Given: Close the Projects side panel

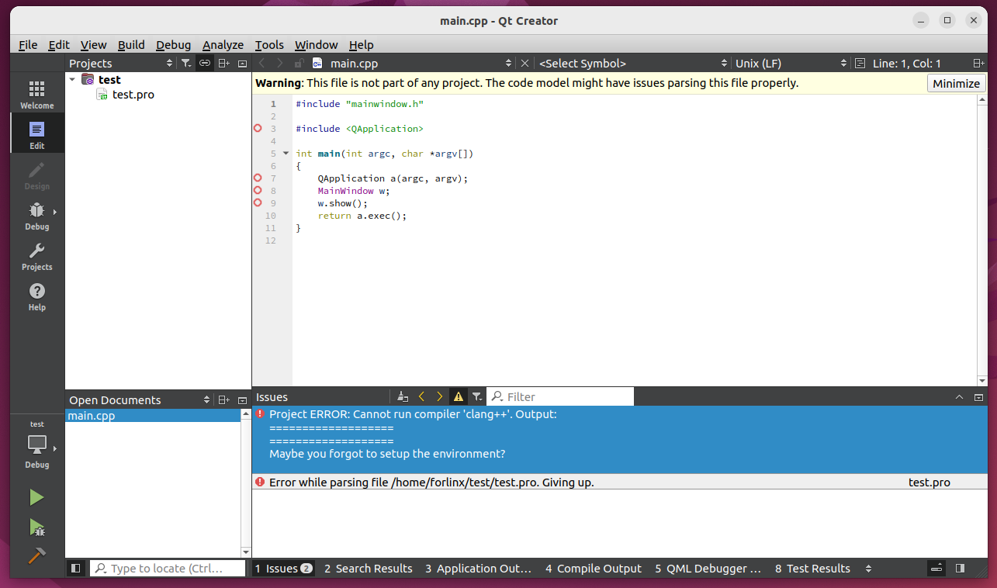Looking at the screenshot, I should [242, 64].
